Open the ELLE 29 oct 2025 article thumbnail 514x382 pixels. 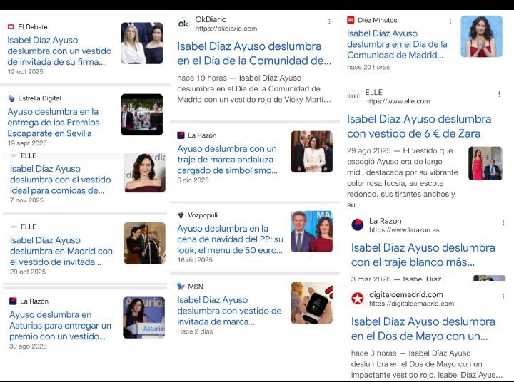144,243
